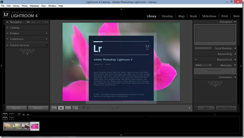This screenshot has height=138, width=244.
Task: Open the Edit menu
Action: [x=9, y=6]
